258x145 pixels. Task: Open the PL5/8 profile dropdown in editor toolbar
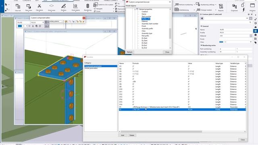[43, 23]
